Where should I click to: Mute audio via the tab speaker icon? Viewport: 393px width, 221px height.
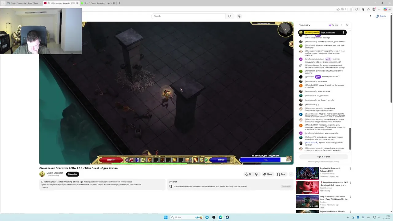click(49, 3)
